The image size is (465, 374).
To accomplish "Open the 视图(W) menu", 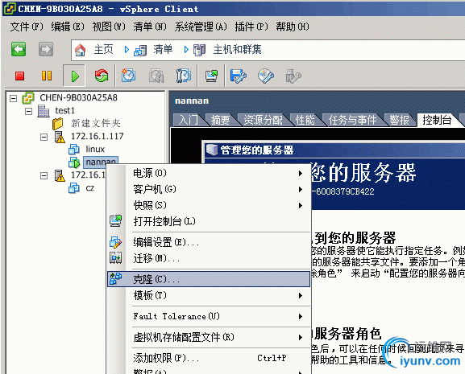I will click(x=109, y=27).
